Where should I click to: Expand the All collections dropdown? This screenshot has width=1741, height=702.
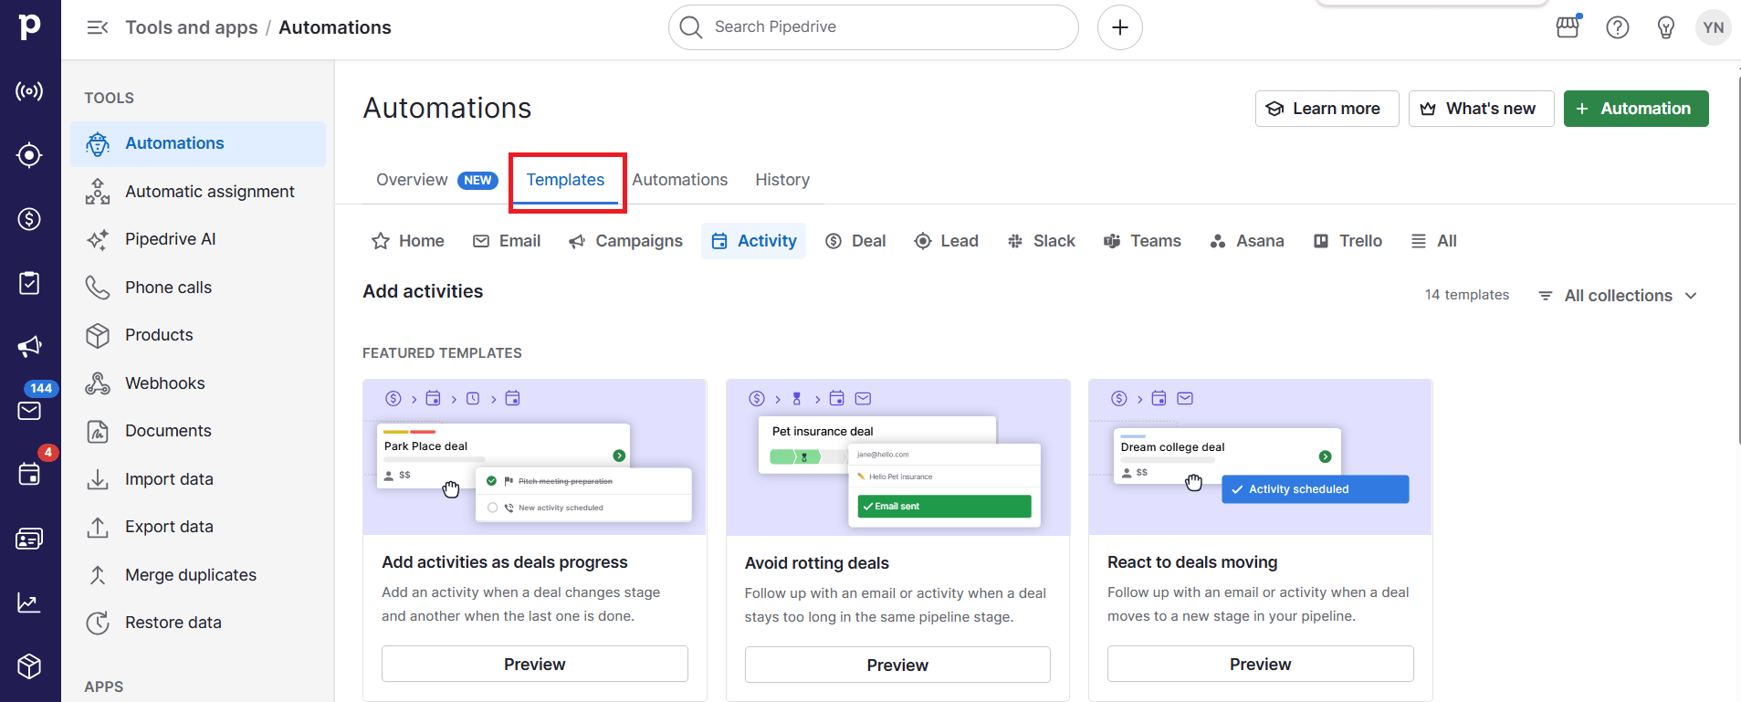coord(1617,296)
